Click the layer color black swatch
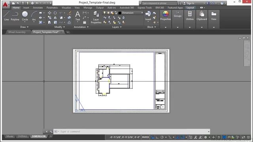Viewport: 253px width, 142px height. tap(120, 13)
